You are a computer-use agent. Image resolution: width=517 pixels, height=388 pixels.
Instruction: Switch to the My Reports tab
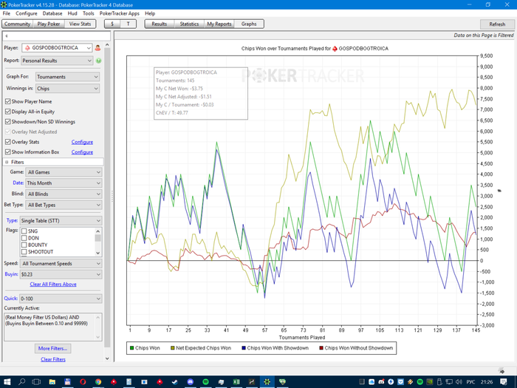click(219, 24)
